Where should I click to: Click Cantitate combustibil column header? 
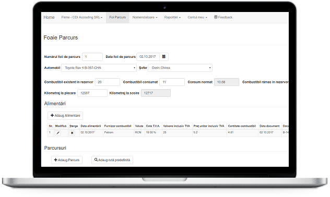pos(242,126)
